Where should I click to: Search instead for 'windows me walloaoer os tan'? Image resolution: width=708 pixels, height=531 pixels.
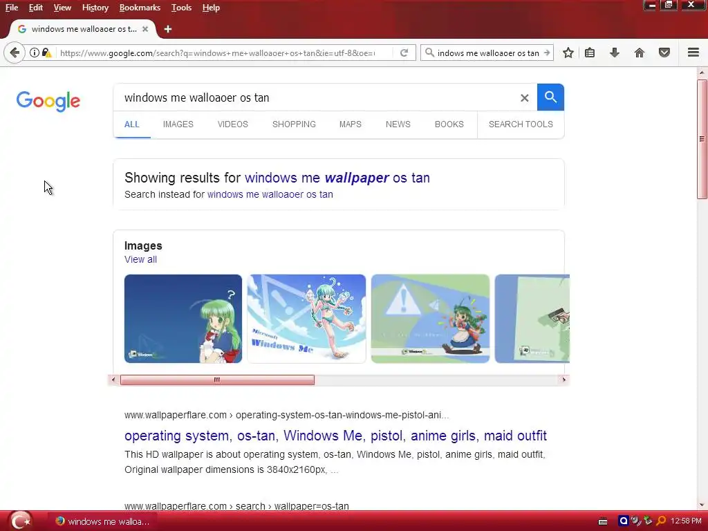pyautogui.click(x=270, y=194)
